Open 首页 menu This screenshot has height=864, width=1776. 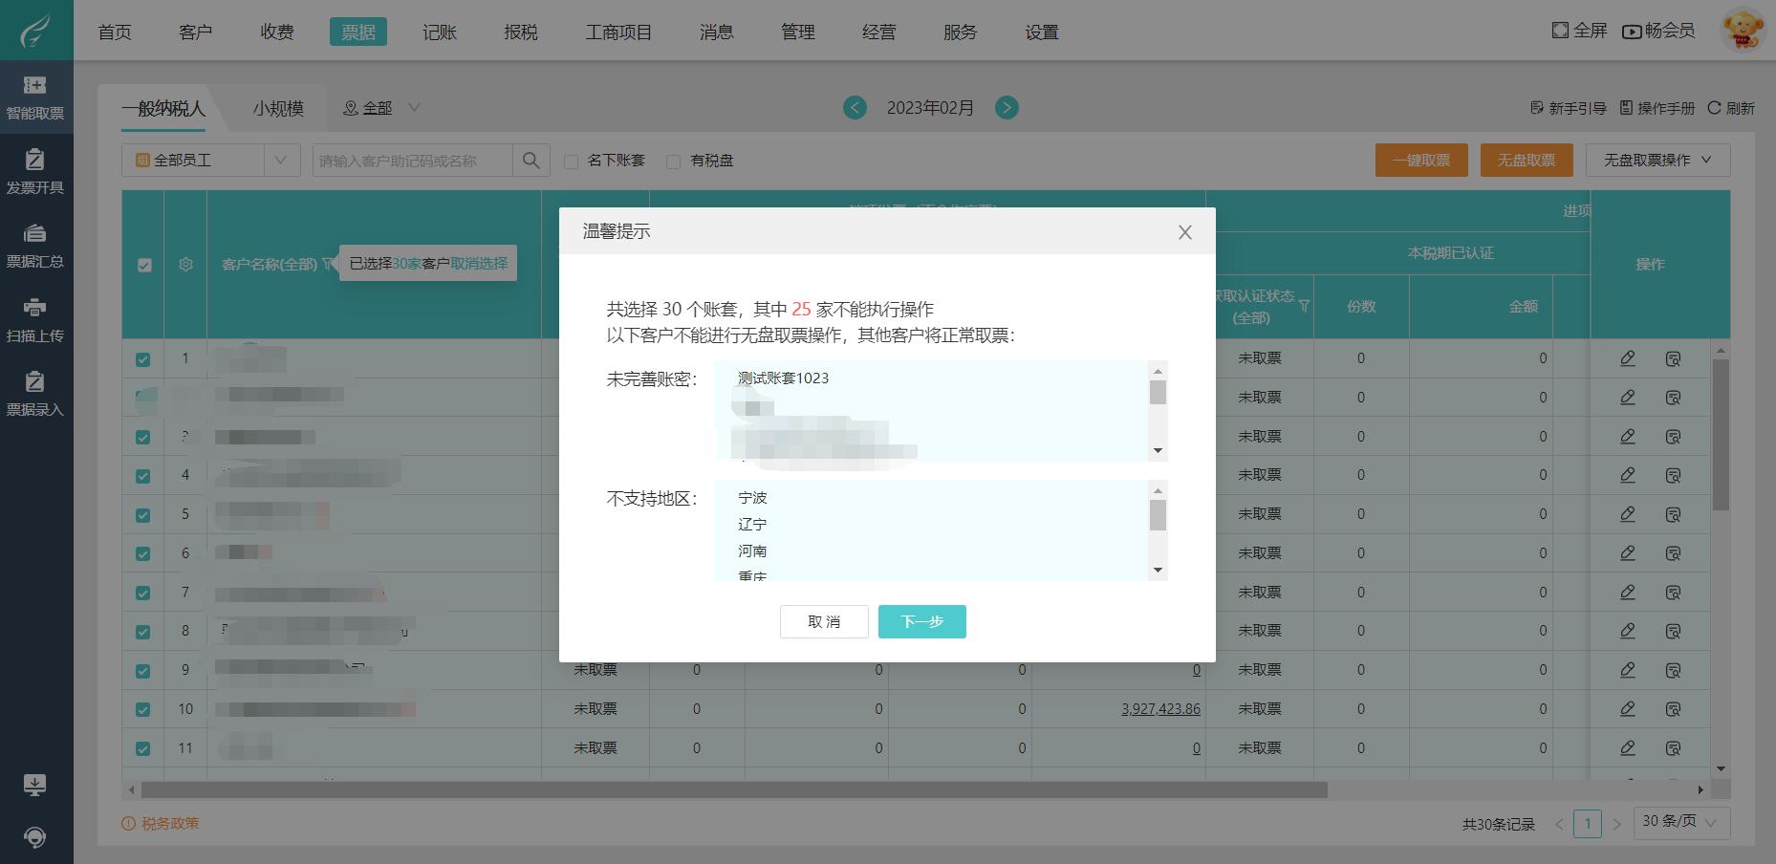click(x=115, y=32)
